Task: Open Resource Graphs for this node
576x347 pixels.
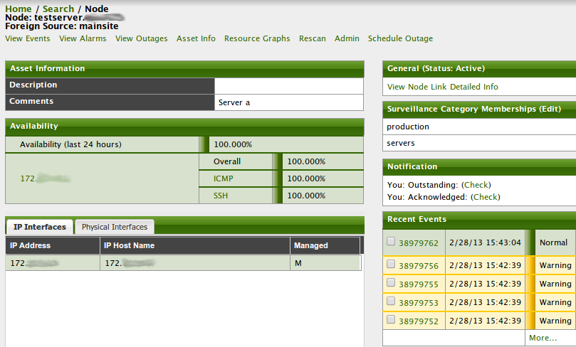Action: pos(257,38)
